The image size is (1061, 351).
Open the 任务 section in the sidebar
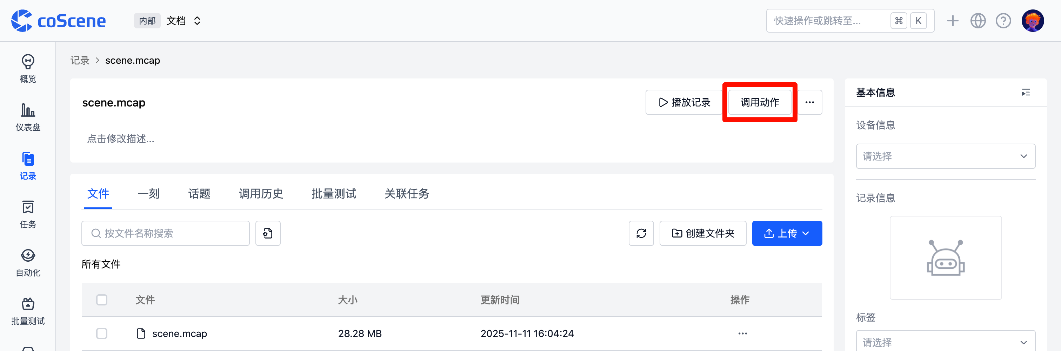[x=28, y=214]
